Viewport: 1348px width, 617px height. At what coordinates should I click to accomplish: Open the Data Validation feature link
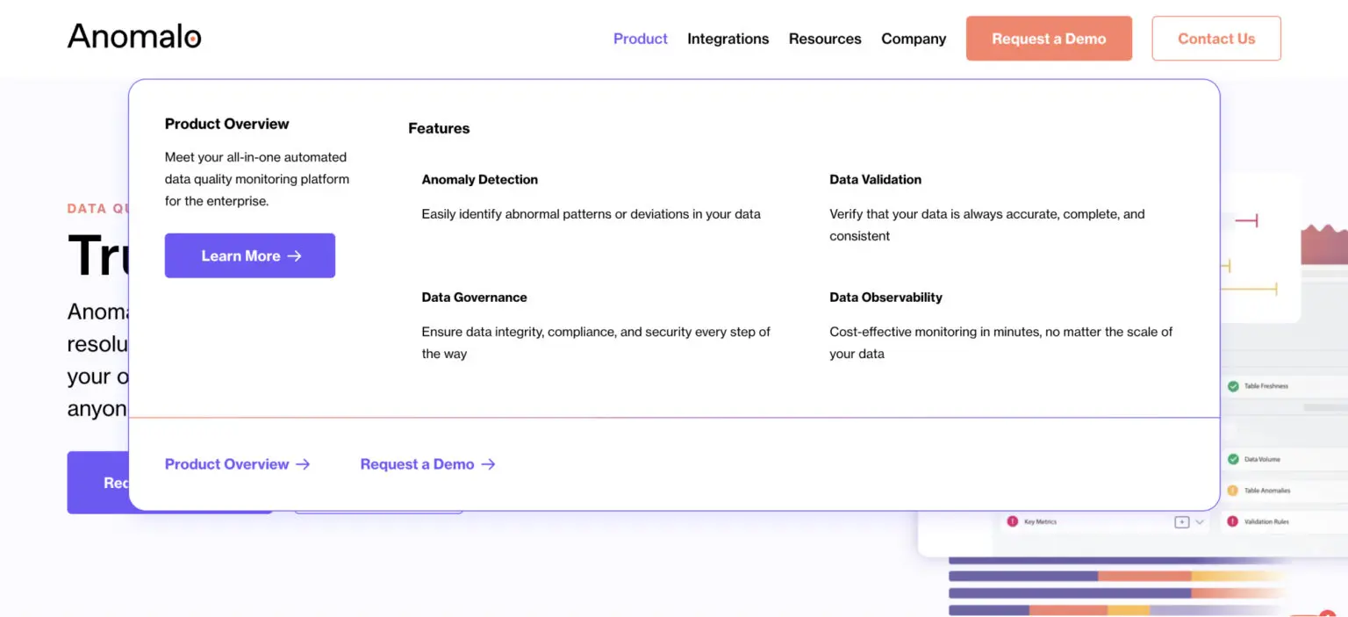click(x=876, y=179)
